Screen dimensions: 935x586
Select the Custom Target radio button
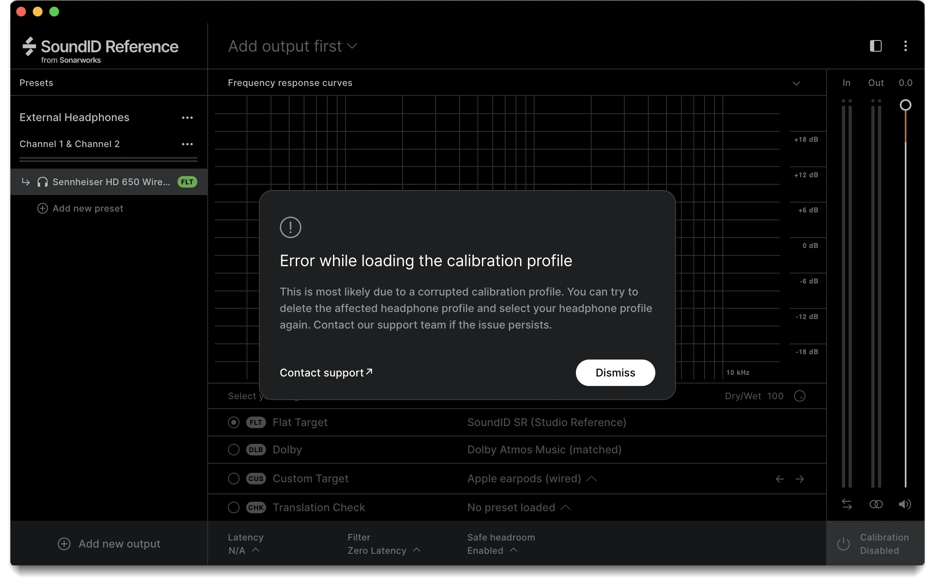[x=234, y=479]
